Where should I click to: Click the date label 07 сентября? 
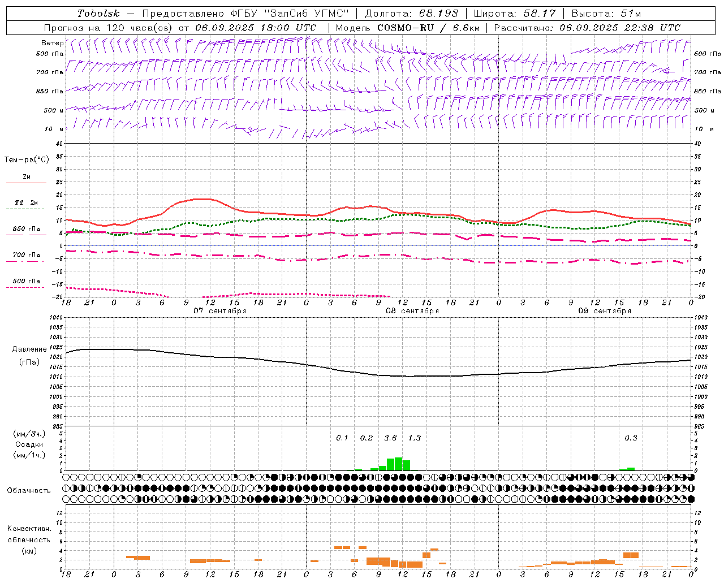pos(220,311)
